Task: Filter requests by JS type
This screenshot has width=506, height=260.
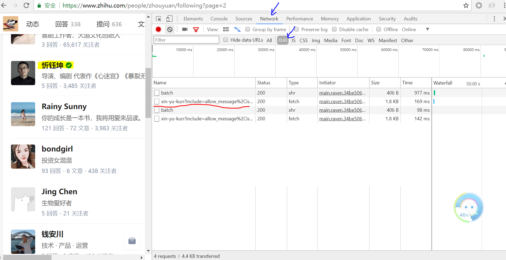Action: [x=293, y=40]
